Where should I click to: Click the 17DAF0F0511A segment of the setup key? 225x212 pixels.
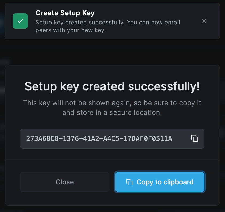coord(148,139)
